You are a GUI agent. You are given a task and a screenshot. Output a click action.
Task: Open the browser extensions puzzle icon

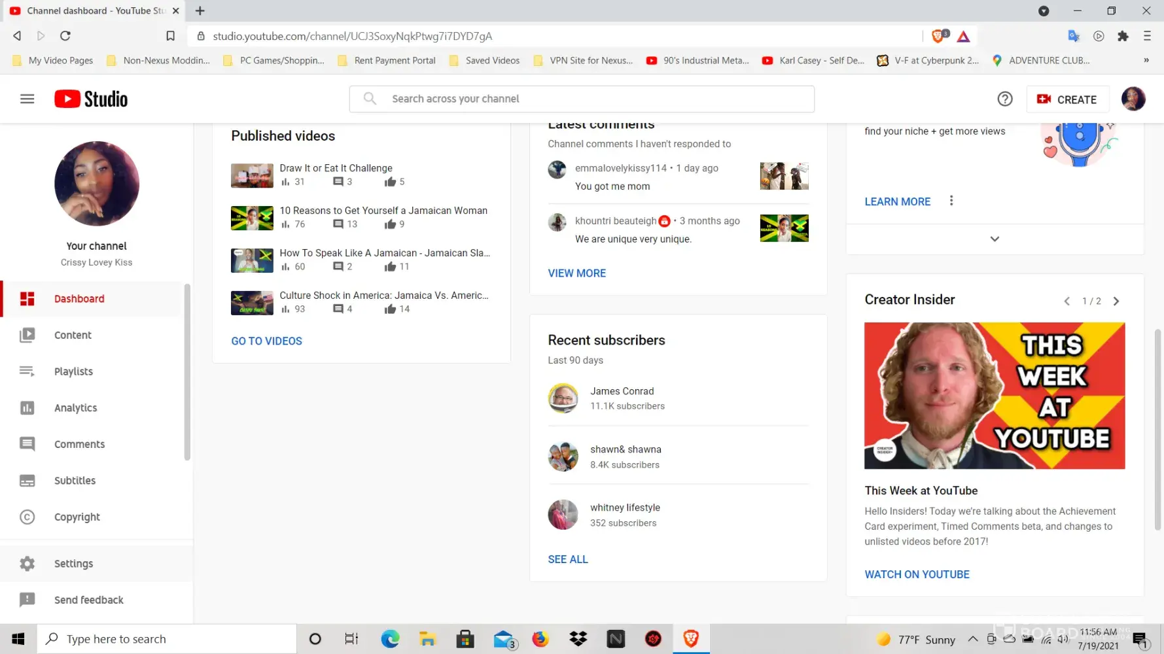click(x=1123, y=36)
